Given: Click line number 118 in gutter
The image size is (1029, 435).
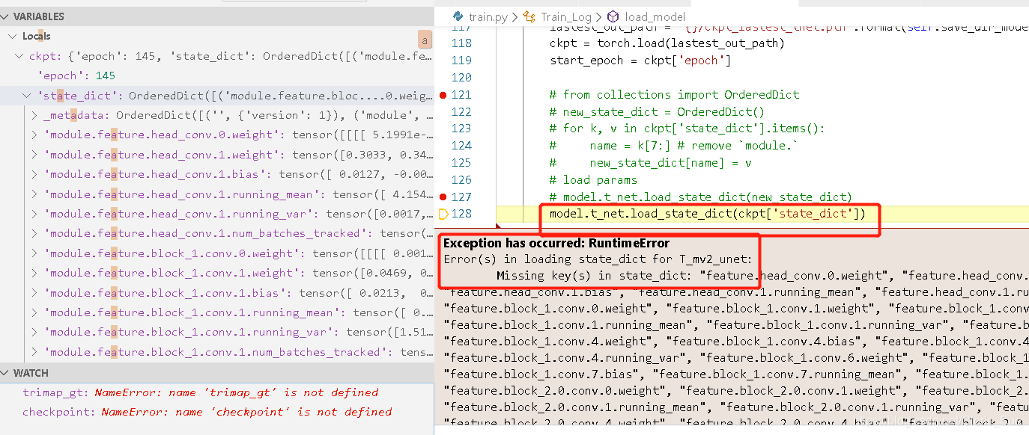Looking at the screenshot, I should 461,43.
